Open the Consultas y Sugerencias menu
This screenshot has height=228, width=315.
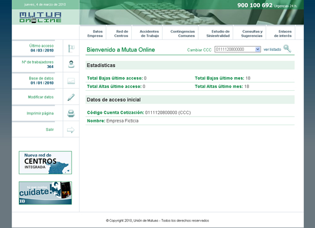pyautogui.click(x=252, y=34)
